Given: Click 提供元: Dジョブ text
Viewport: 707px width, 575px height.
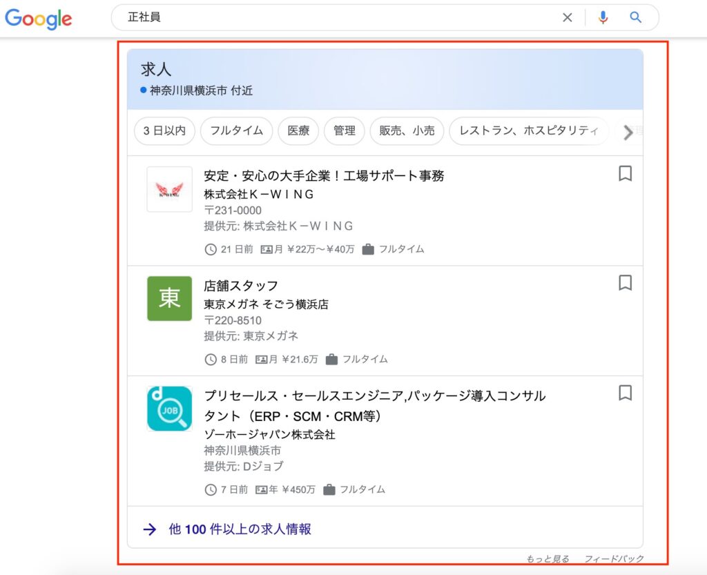Looking at the screenshot, I should (244, 466).
